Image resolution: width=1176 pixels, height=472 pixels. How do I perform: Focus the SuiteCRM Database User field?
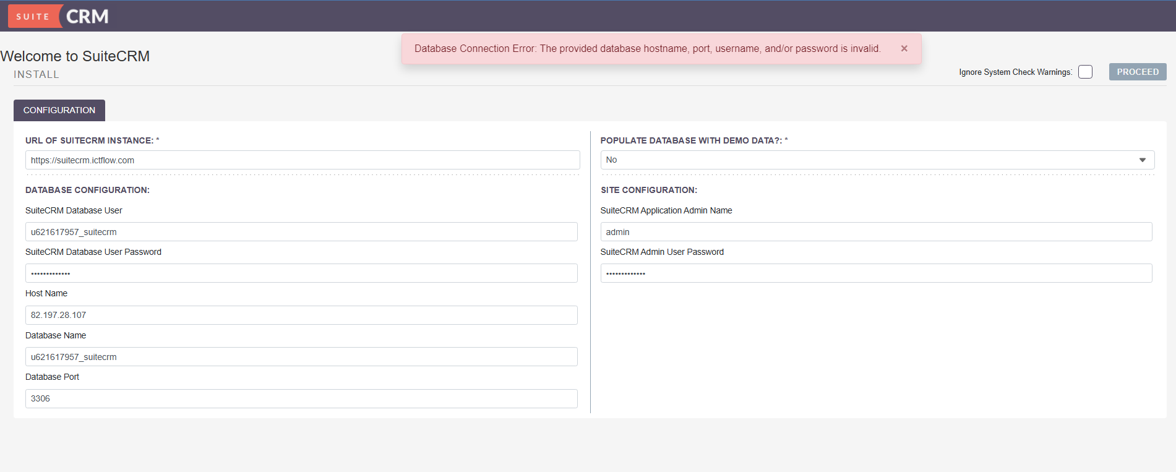point(301,232)
